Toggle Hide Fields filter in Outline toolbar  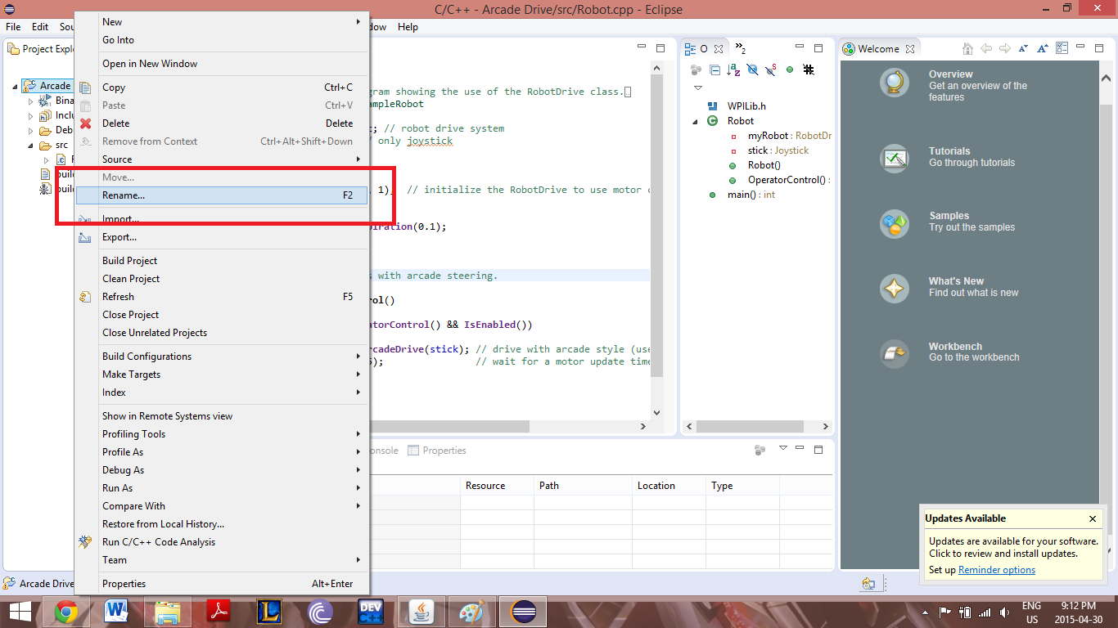click(752, 70)
